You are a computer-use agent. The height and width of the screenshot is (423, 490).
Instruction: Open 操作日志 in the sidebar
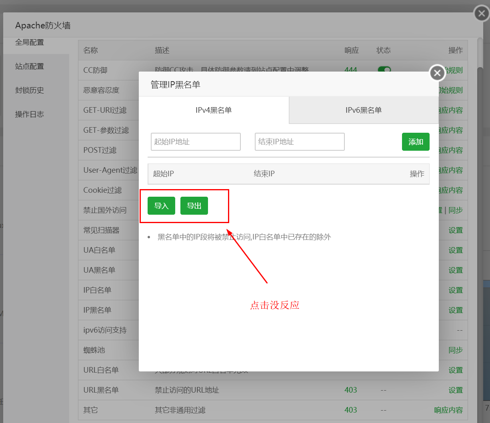(30, 114)
